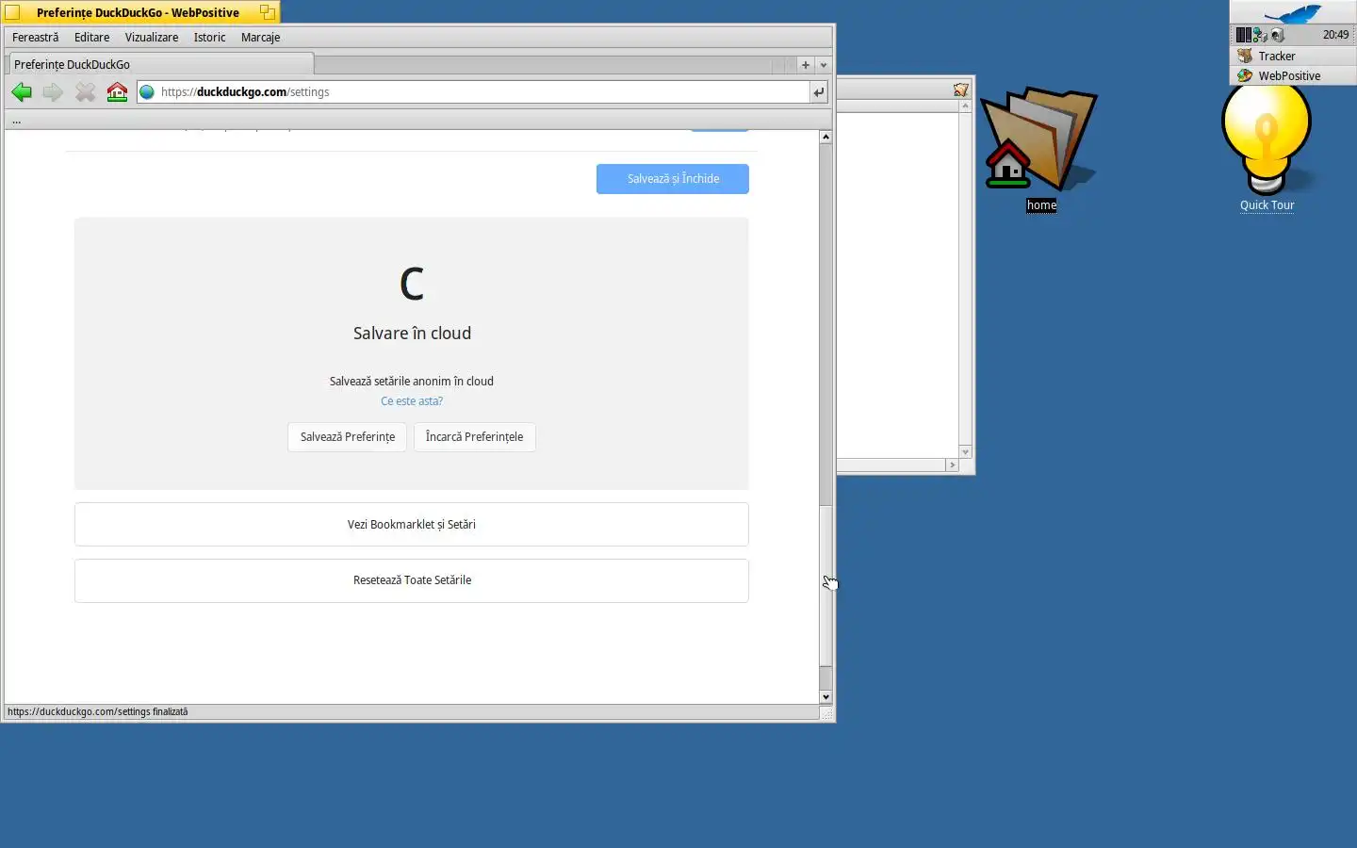
Task: Open the Ce este asta? link
Action: coord(412,401)
